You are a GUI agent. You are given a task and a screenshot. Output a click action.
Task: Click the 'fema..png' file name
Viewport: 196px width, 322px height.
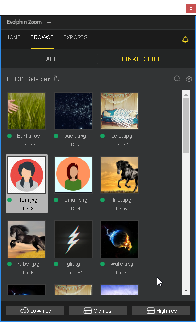pyautogui.click(x=75, y=200)
